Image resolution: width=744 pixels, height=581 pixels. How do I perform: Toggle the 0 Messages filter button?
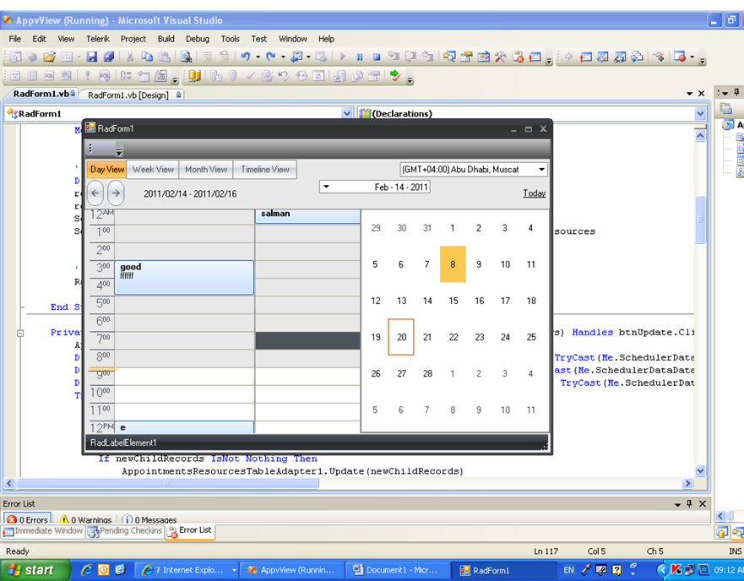tap(149, 519)
